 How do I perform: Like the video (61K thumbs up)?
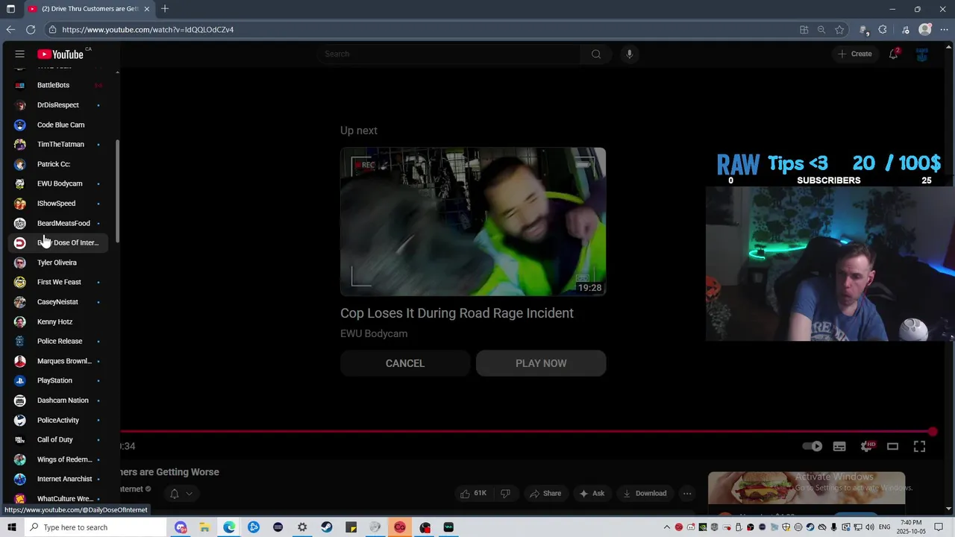[x=474, y=493]
